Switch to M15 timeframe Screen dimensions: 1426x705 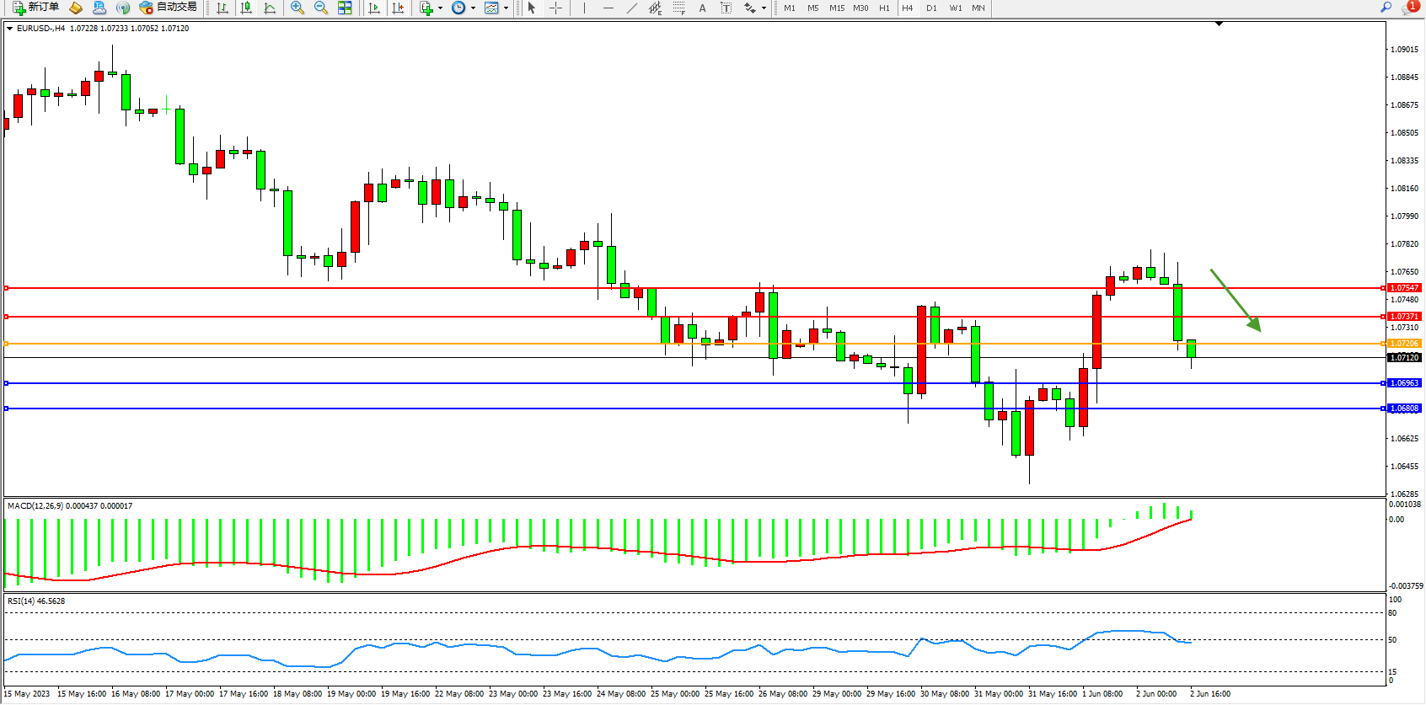pos(836,8)
